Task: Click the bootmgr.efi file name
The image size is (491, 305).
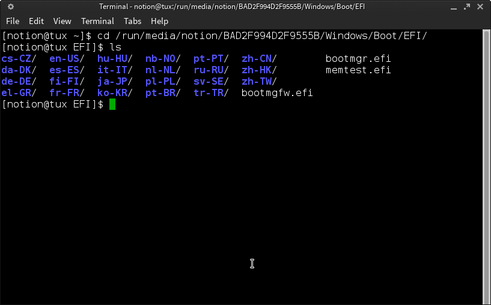Action: click(x=358, y=58)
